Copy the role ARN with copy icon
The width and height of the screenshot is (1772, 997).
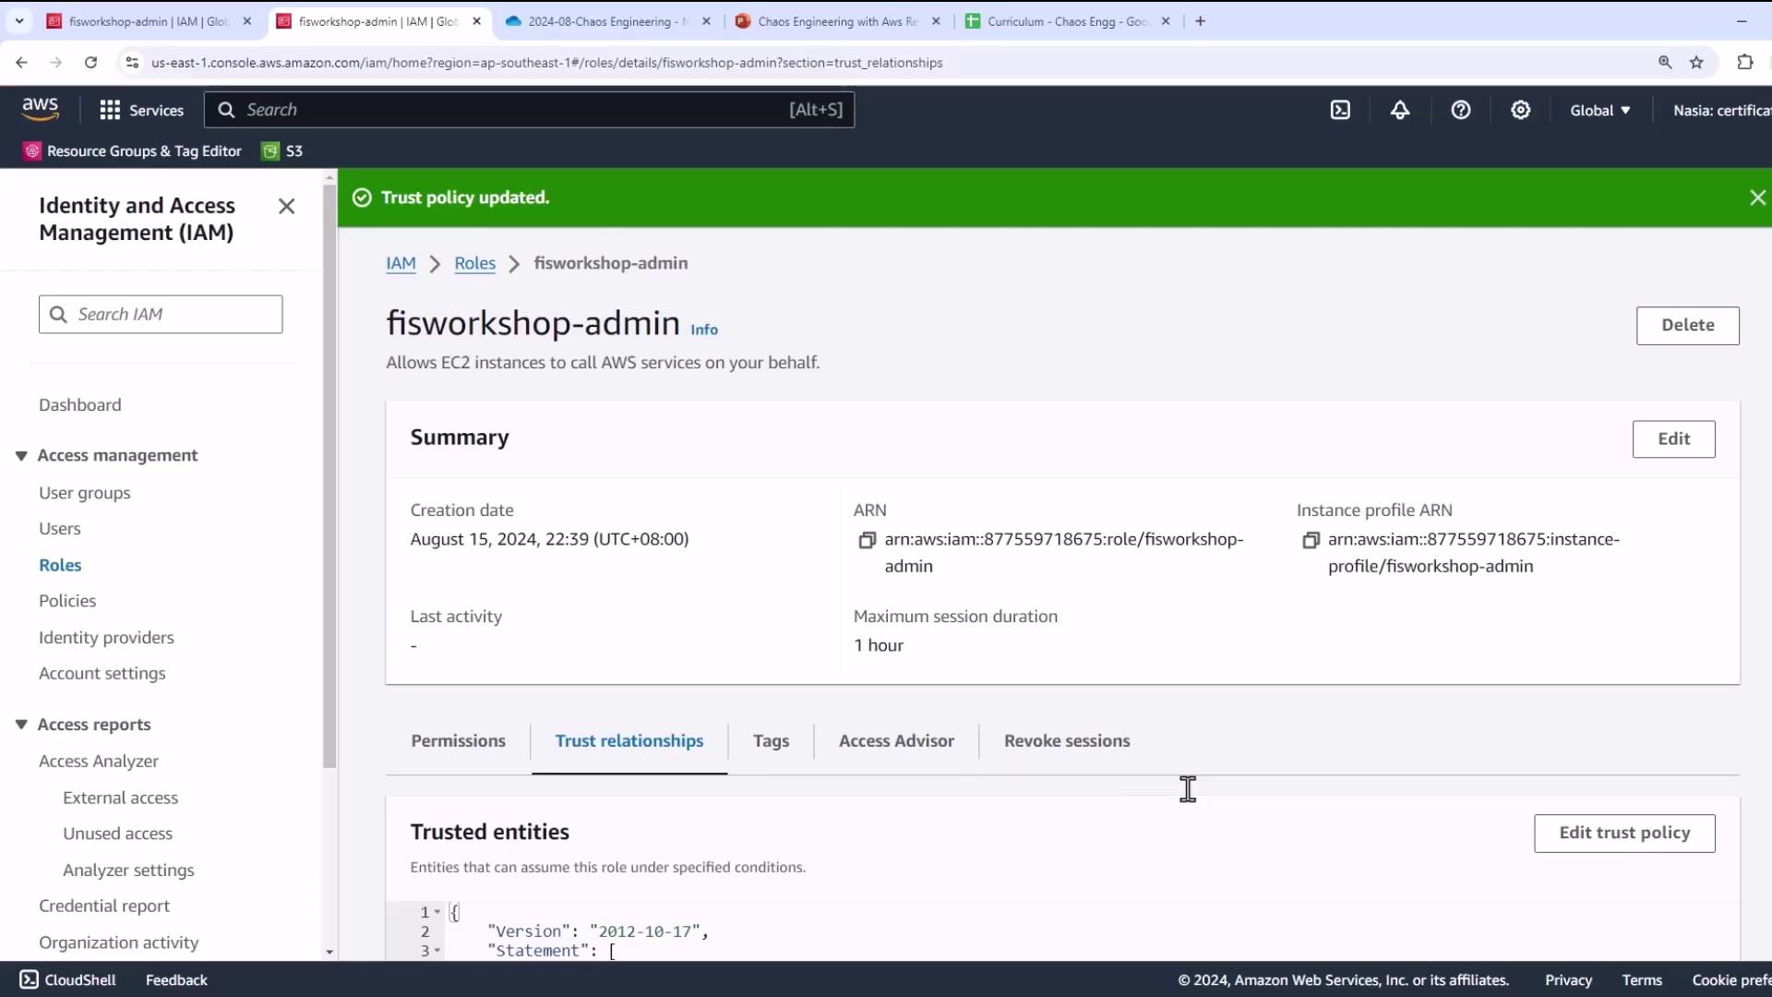pos(867,540)
